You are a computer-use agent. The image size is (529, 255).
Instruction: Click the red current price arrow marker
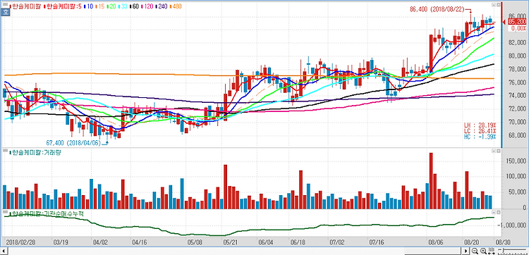(x=504, y=22)
